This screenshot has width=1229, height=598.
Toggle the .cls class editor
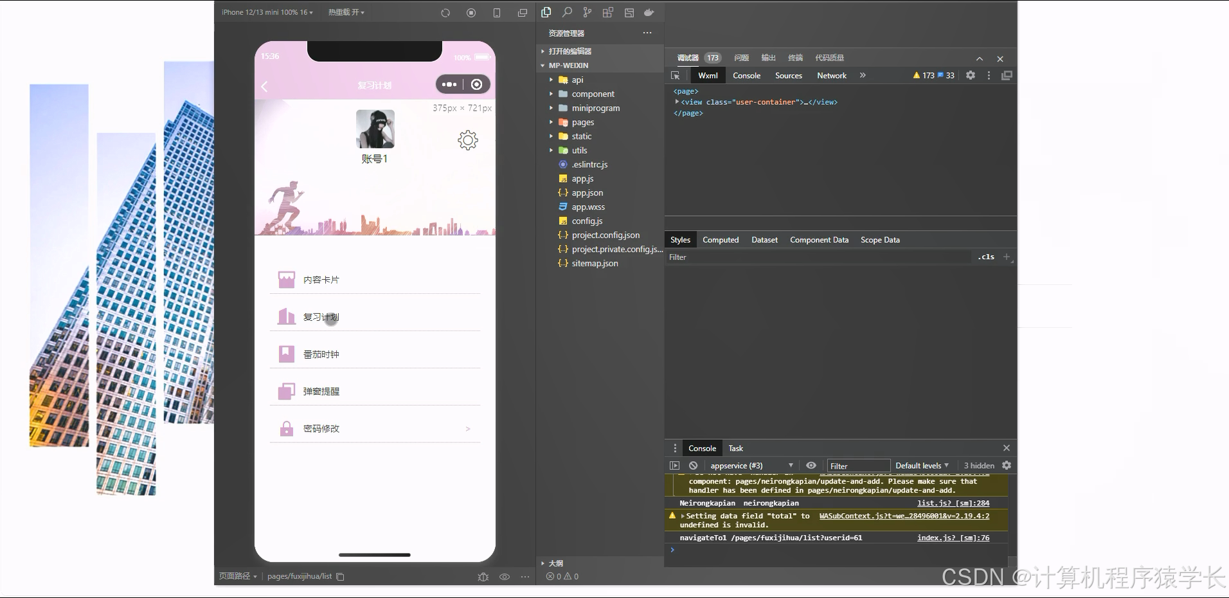click(x=986, y=257)
